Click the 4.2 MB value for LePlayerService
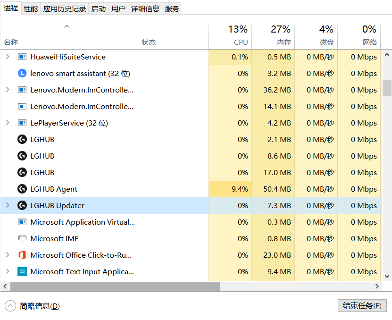Image resolution: width=392 pixels, height=320 pixels. (279, 123)
